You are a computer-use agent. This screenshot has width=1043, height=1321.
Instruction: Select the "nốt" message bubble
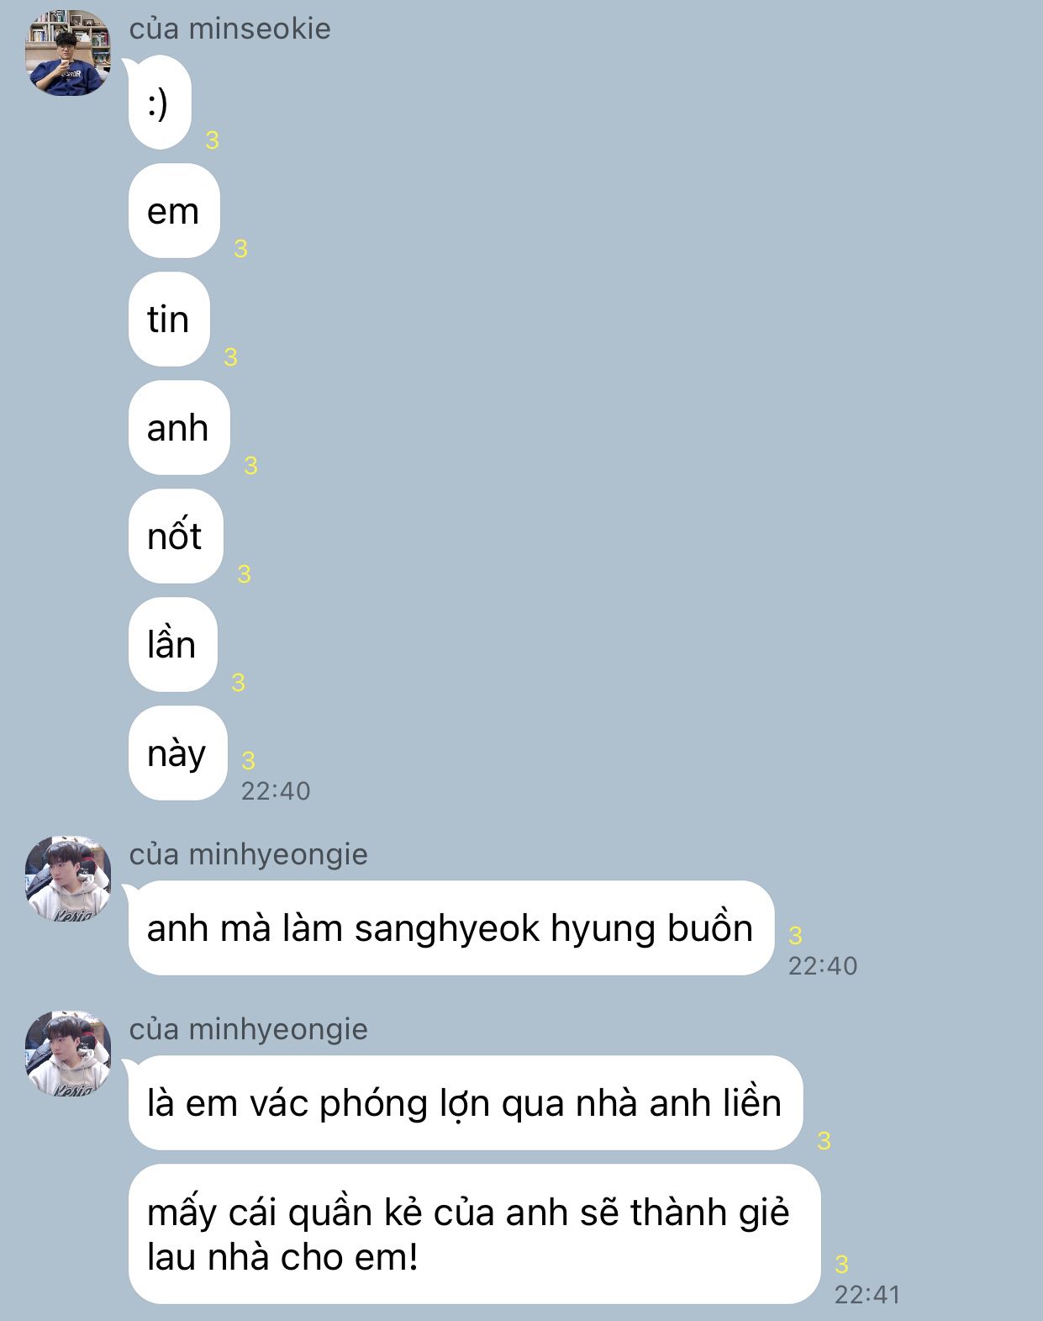[x=176, y=536]
